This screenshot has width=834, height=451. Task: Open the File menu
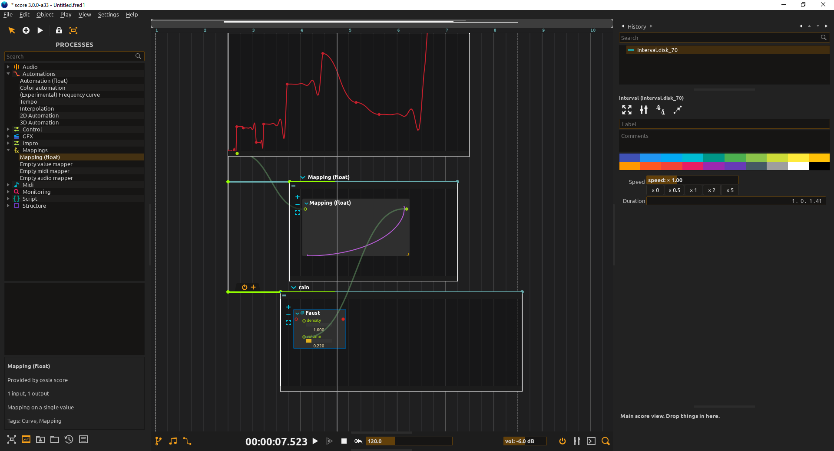click(x=8, y=14)
